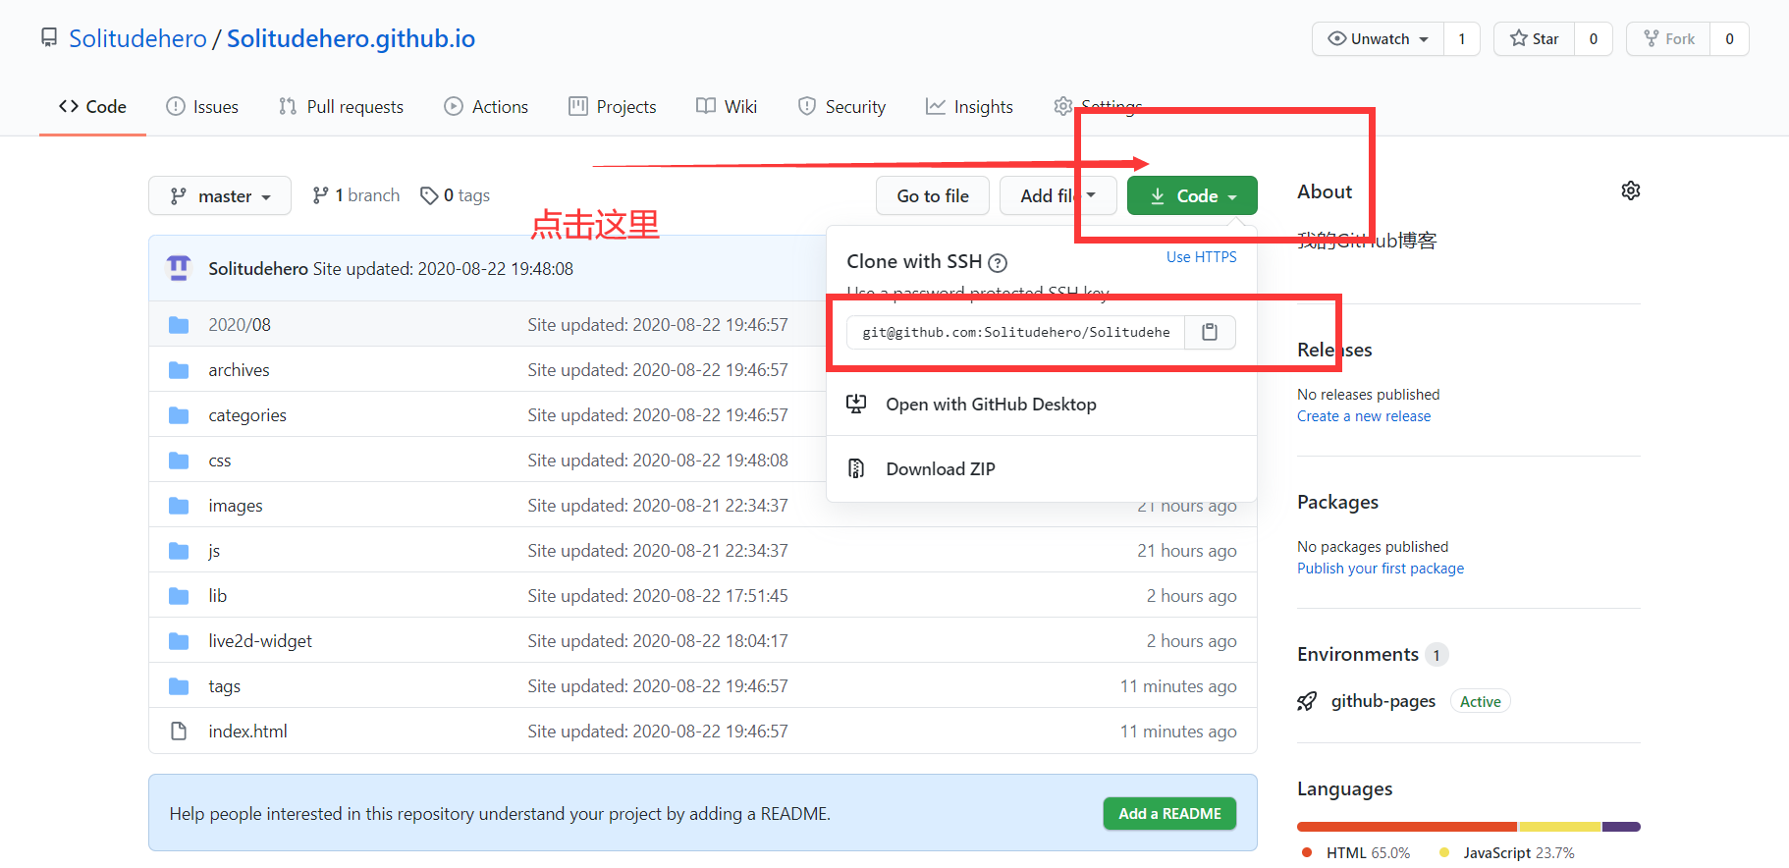This screenshot has height=868, width=1789.
Task: Select Download ZIP option
Action: 1042,469
